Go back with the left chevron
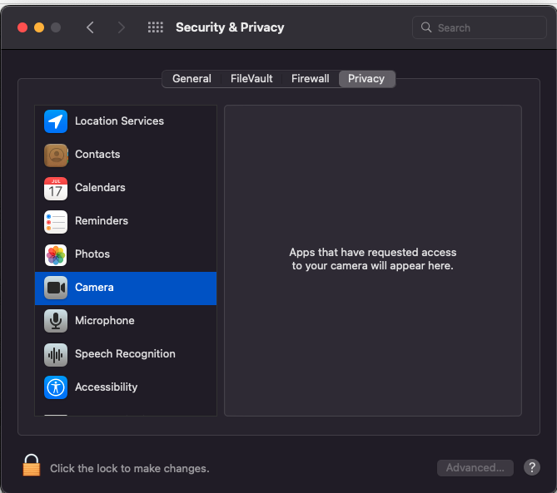 pos(90,27)
